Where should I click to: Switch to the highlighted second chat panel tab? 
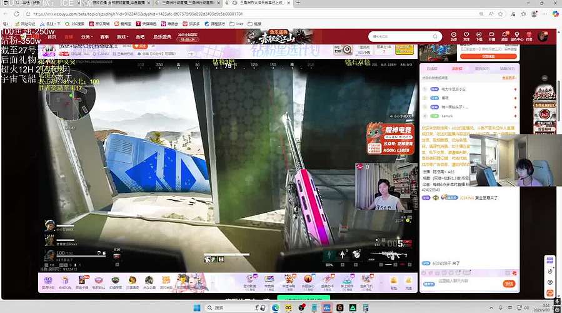click(457, 69)
